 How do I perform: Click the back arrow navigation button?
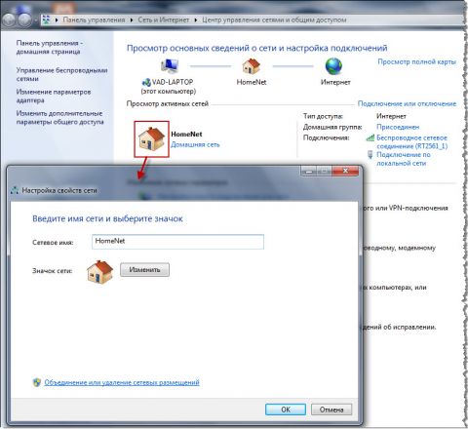pyautogui.click(x=9, y=19)
